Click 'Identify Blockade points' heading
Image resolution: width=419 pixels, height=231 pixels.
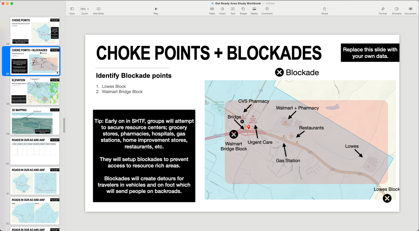pyautogui.click(x=134, y=75)
